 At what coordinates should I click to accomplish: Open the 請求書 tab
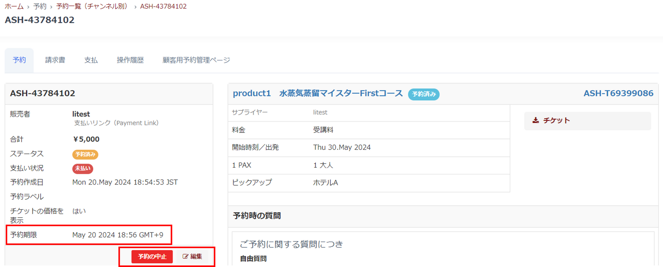(x=55, y=60)
